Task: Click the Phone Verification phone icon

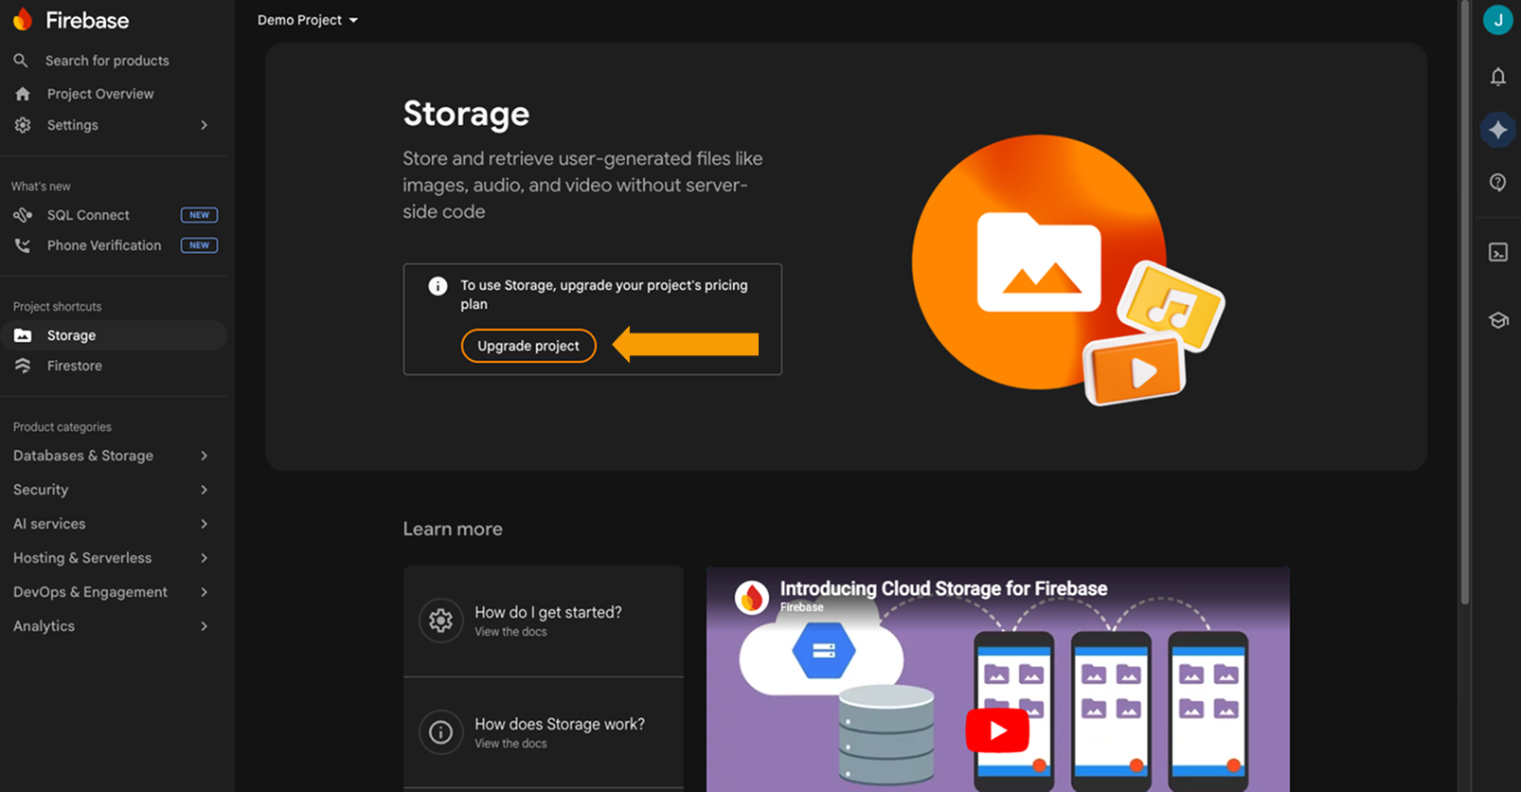Action: [x=23, y=245]
